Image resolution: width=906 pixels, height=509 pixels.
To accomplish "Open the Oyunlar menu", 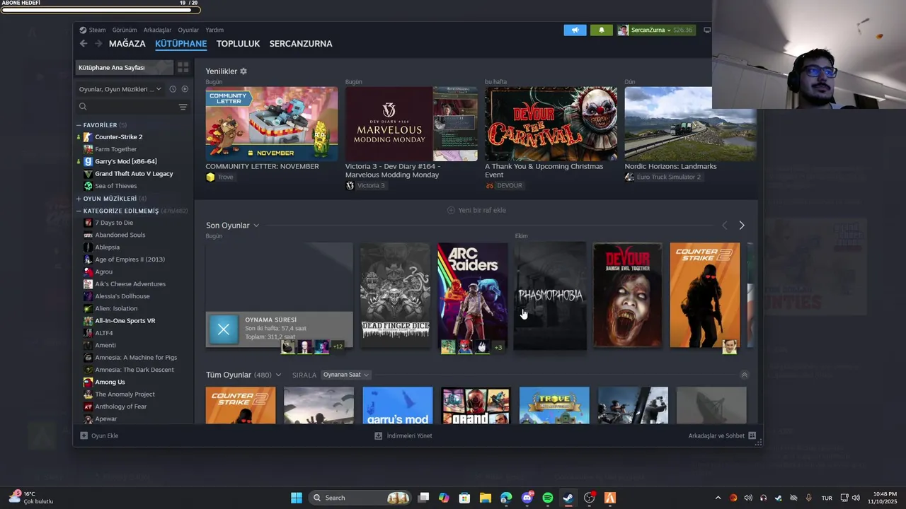I will [188, 30].
